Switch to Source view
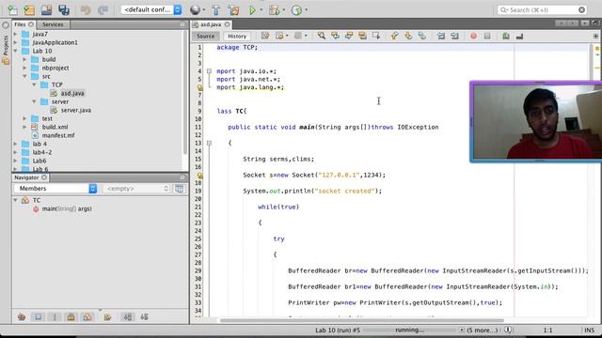Viewport: 602px width, 338px height. (x=205, y=36)
